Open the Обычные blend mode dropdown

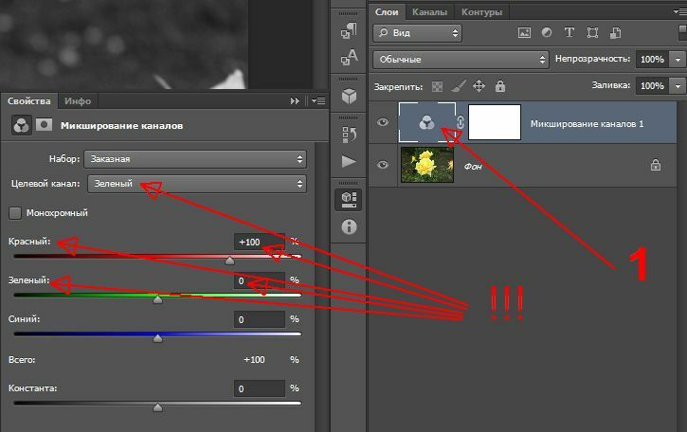click(461, 59)
